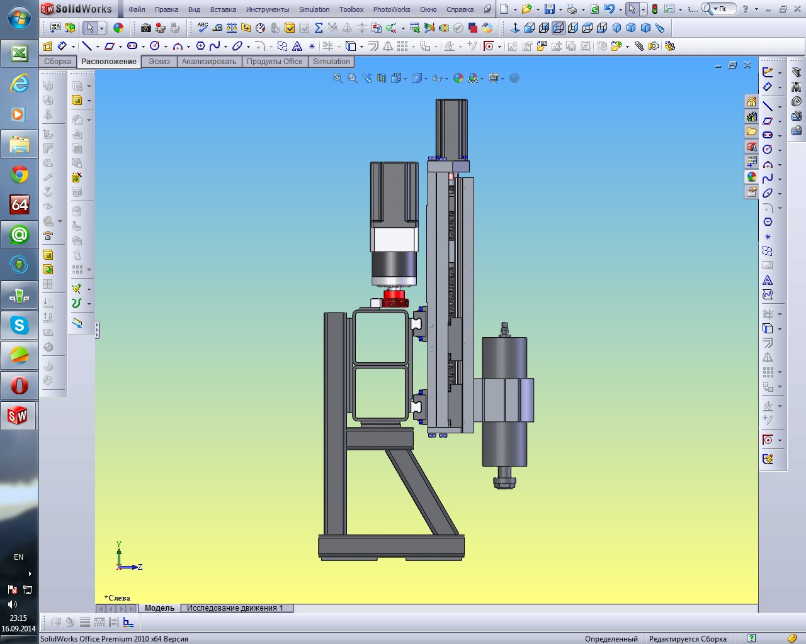Expand the Save dropdown arrow
Viewport: 806px width, 644px height.
[x=560, y=9]
